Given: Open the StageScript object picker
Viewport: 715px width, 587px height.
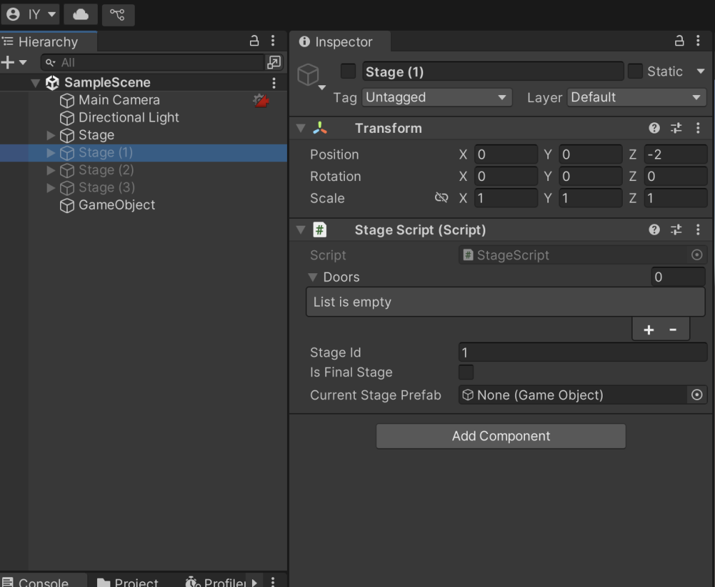Looking at the screenshot, I should tap(697, 255).
